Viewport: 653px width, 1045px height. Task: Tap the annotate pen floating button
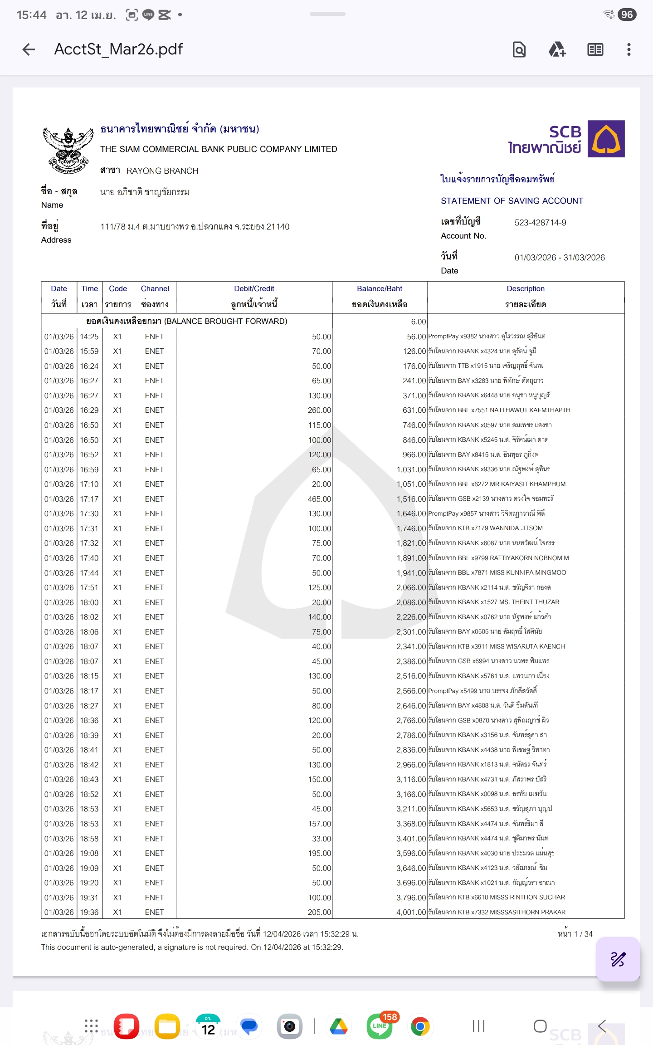pyautogui.click(x=618, y=959)
